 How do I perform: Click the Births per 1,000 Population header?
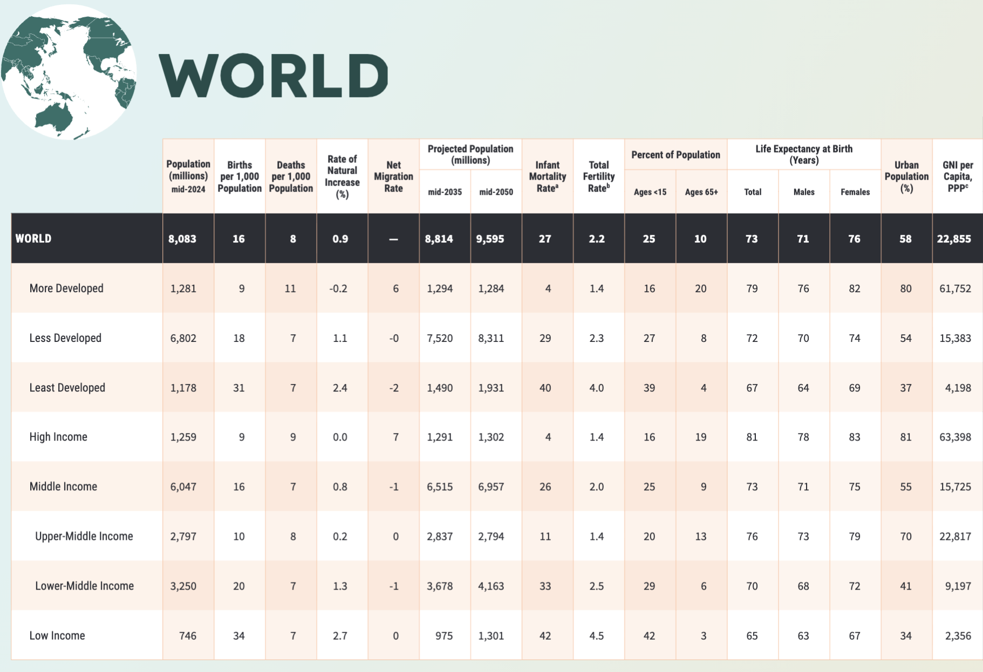(240, 176)
